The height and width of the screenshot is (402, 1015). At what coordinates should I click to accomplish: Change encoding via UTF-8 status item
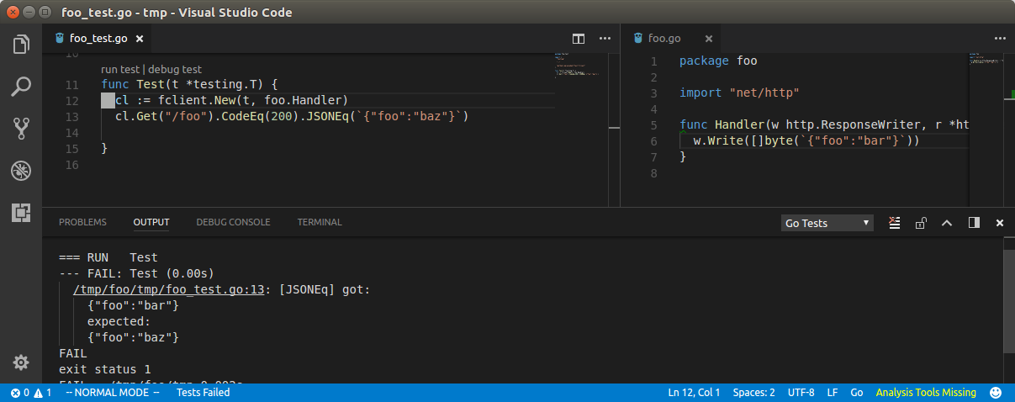[801, 393]
